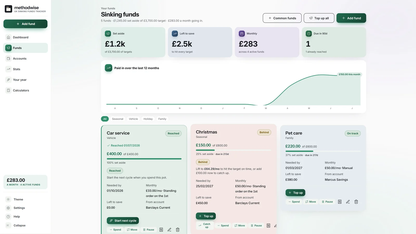
Task: Open Christmas history icon
Action: [x=269, y=225]
